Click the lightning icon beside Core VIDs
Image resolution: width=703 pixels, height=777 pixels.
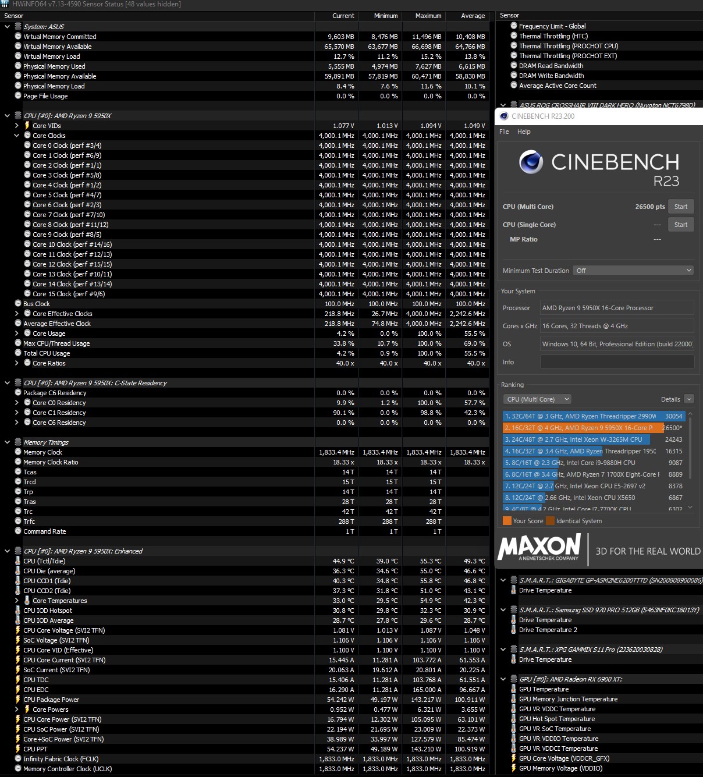pos(27,125)
